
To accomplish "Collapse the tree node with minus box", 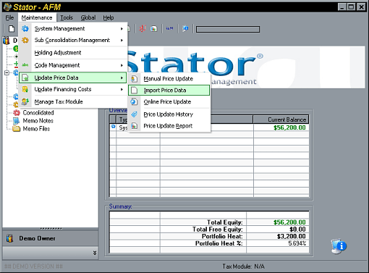I will point(7,72).
